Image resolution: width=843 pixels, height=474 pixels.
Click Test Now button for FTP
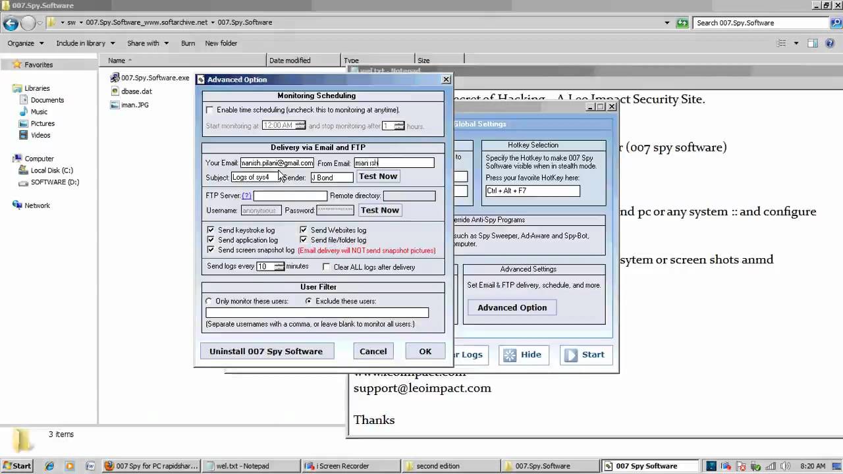380,210
